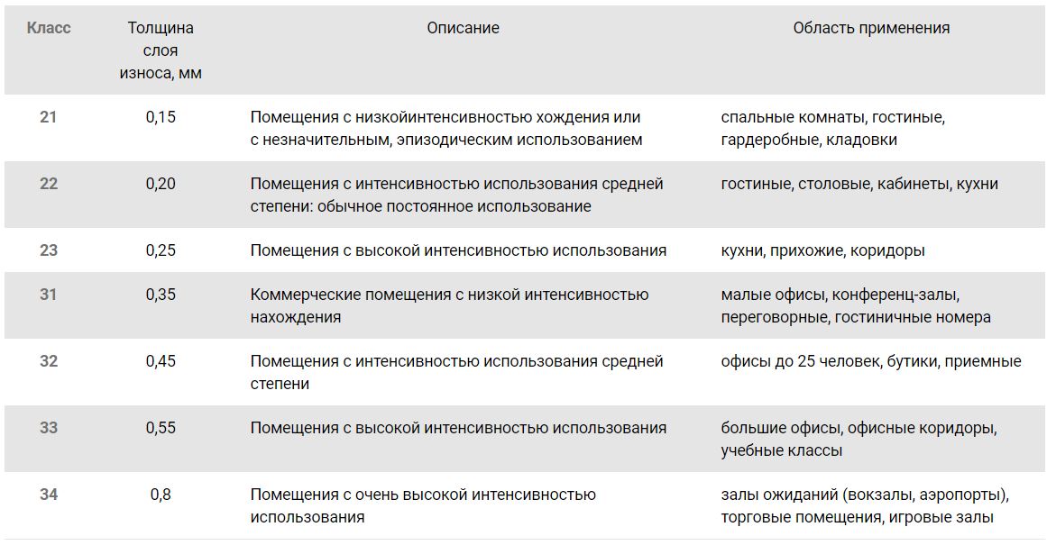1056x545 pixels.
Task: Click большие офисы, офисные коридоры cell
Action: point(859,439)
